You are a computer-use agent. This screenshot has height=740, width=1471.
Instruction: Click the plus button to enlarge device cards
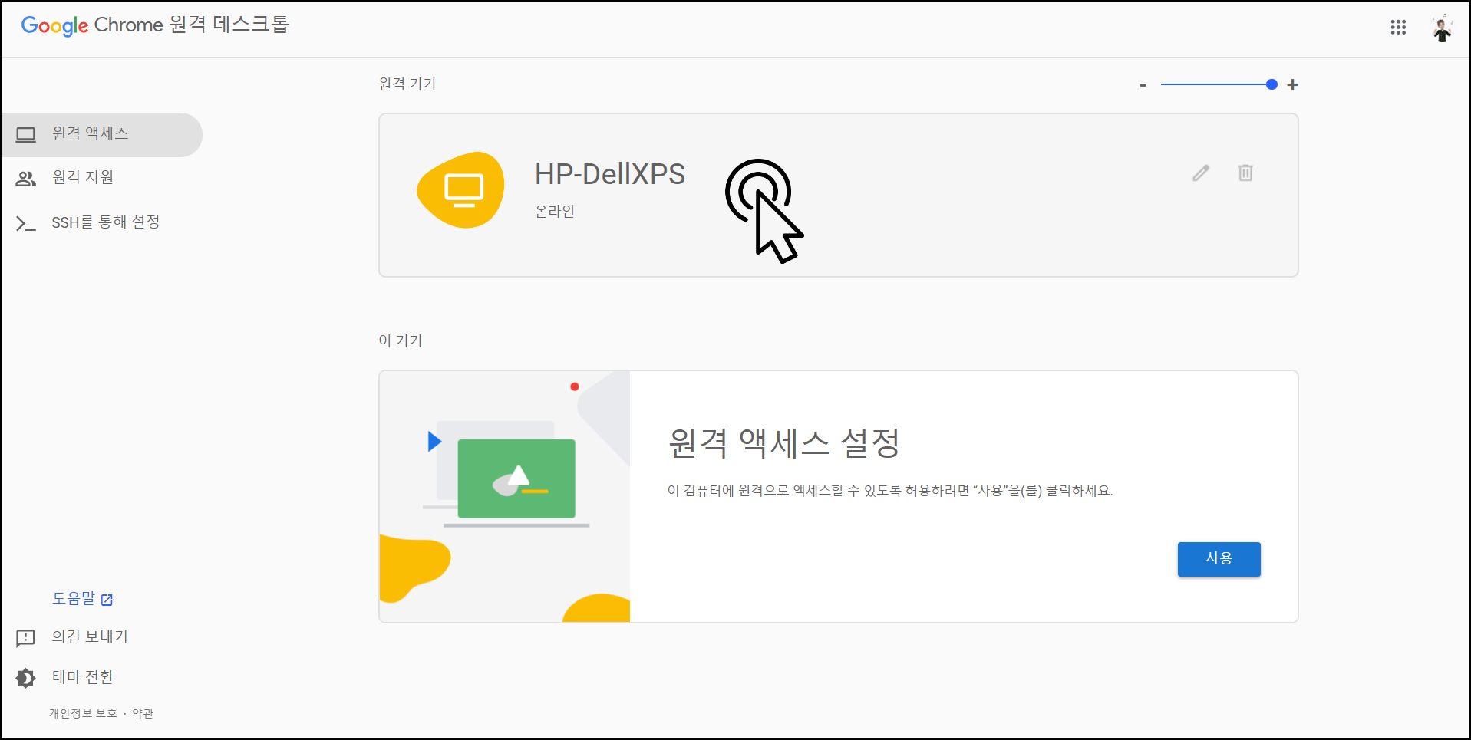point(1292,85)
